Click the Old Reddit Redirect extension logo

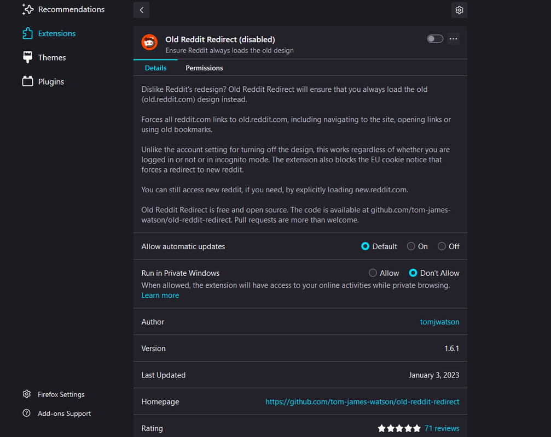149,43
